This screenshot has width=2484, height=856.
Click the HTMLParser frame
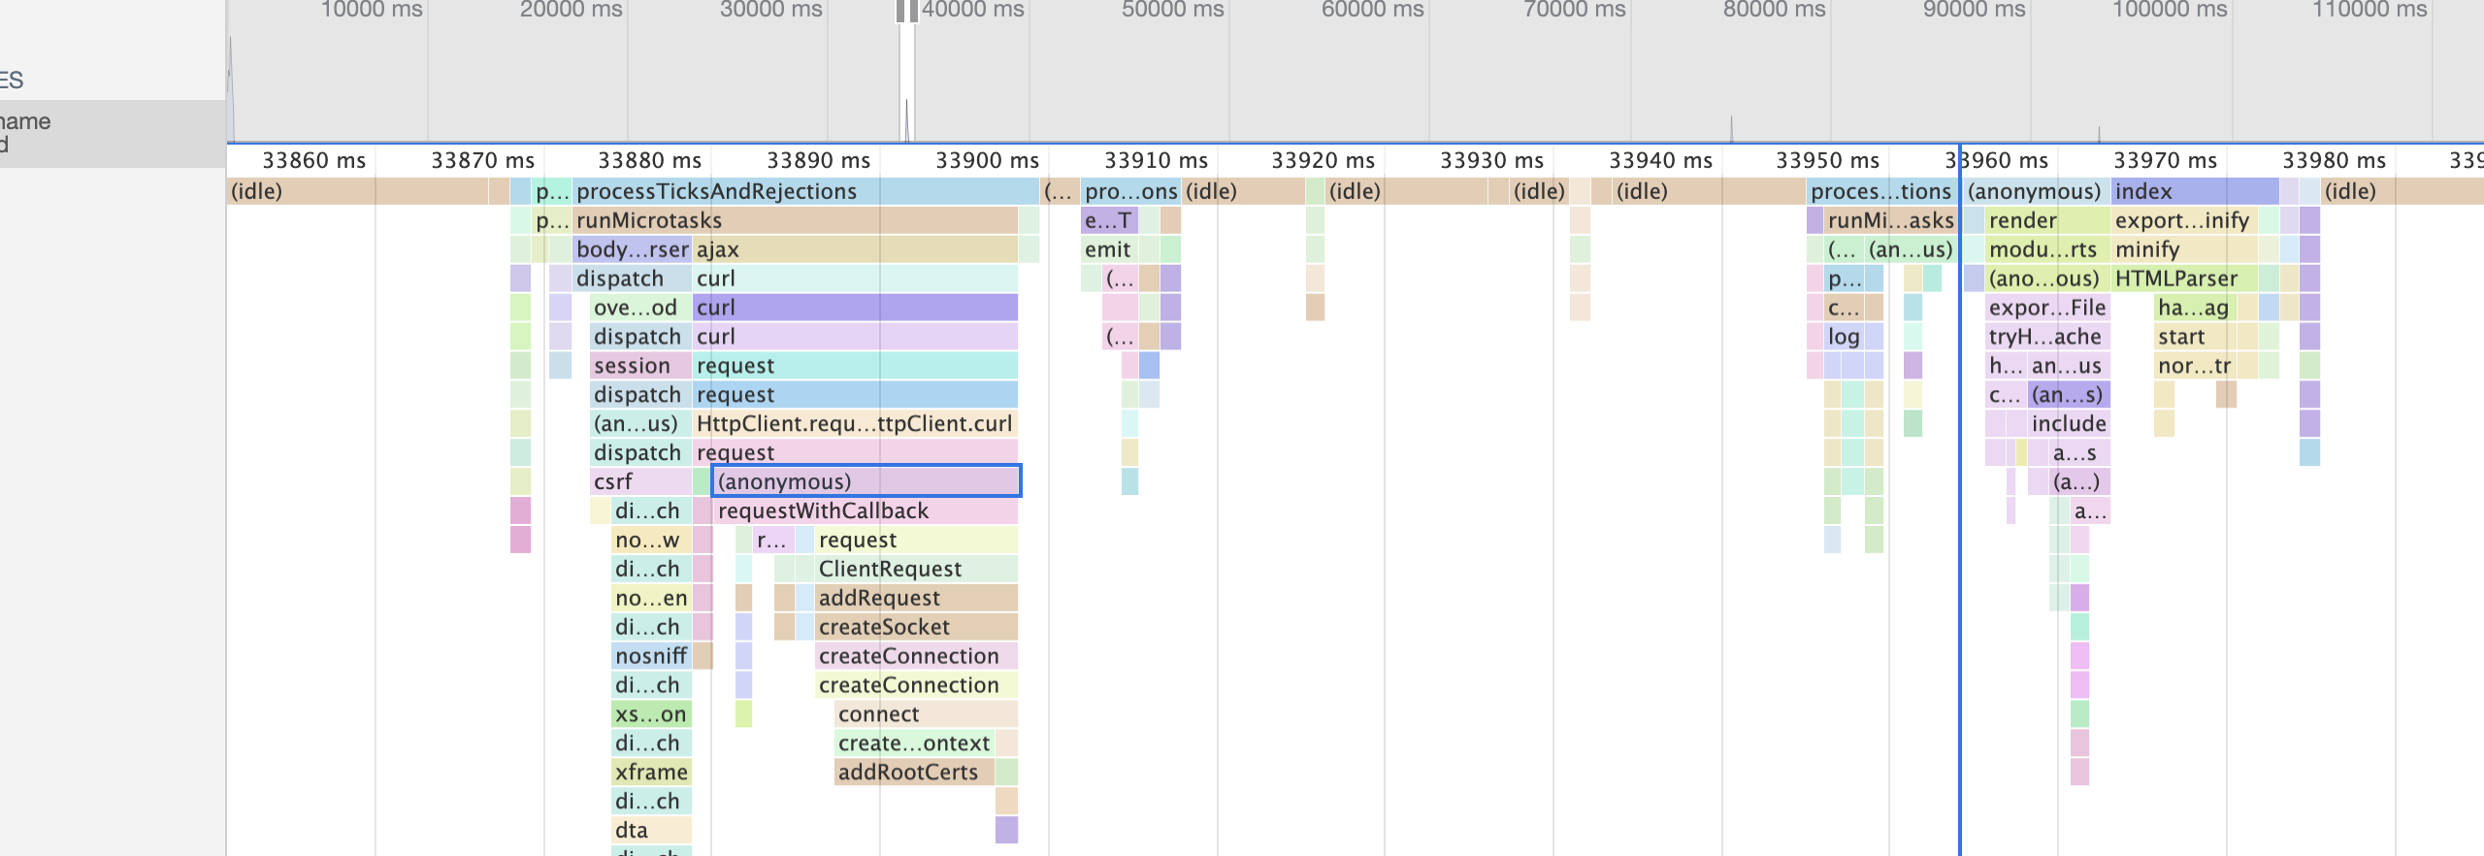click(2184, 279)
